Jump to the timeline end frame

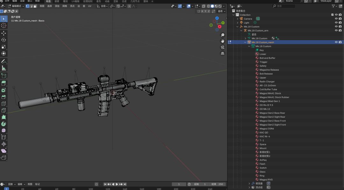[125, 184]
